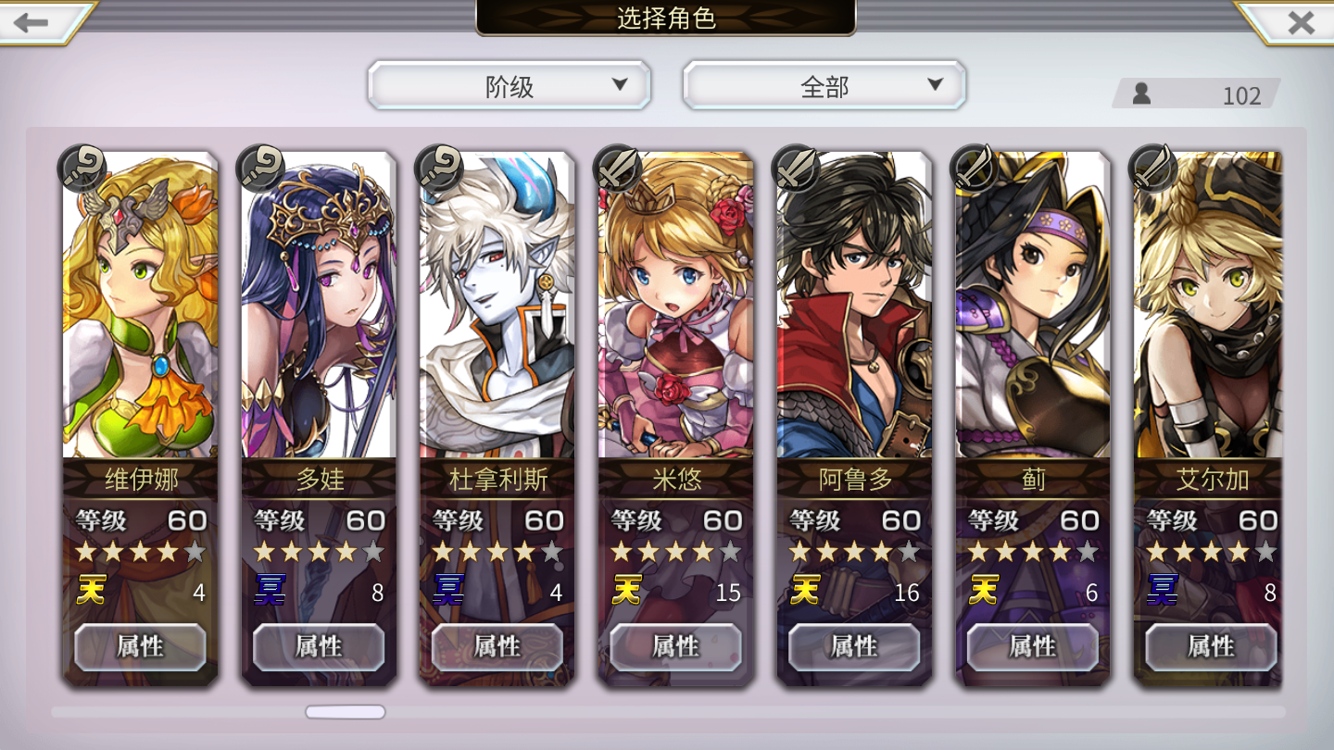Select the 杜拿利斯 character portrait
The image size is (1334, 750).
pos(497,306)
